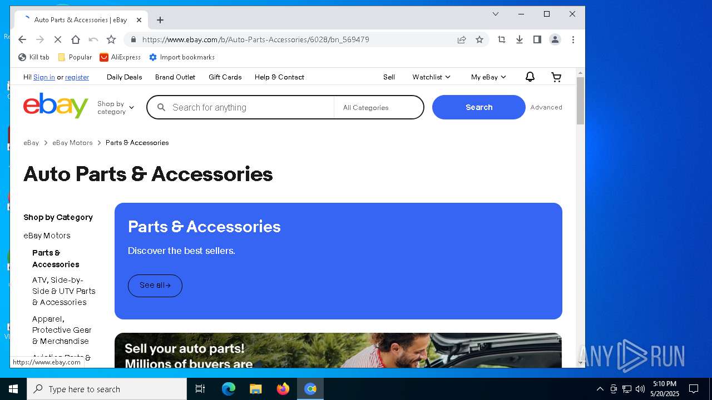Click the Sign in link
The height and width of the screenshot is (400, 712).
point(44,77)
